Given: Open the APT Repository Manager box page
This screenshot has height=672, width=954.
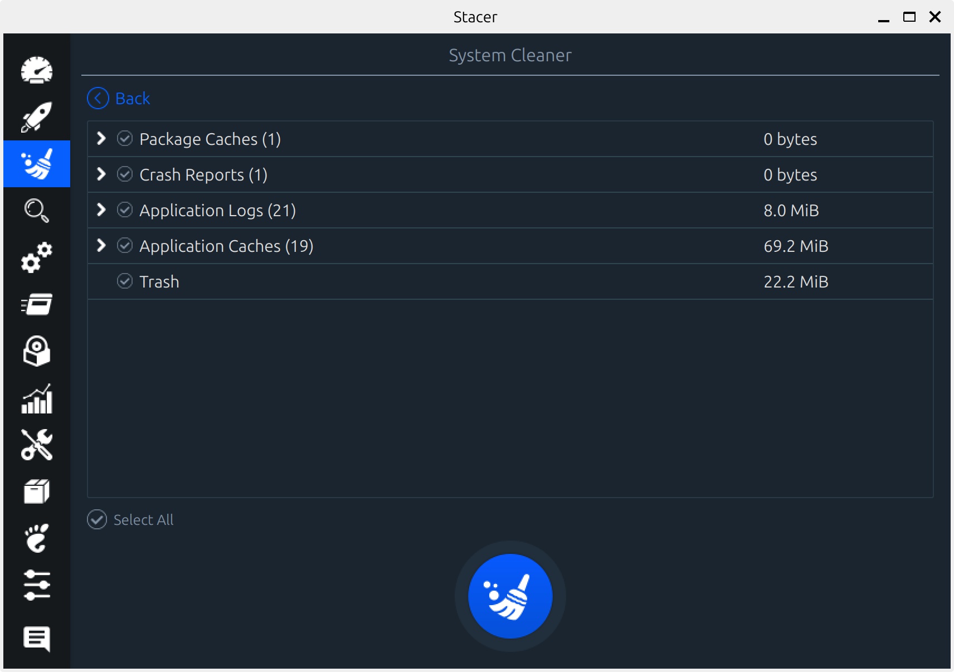Looking at the screenshot, I should 37,491.
